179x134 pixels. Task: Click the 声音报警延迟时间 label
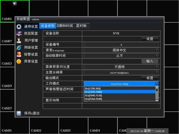pos(59,89)
